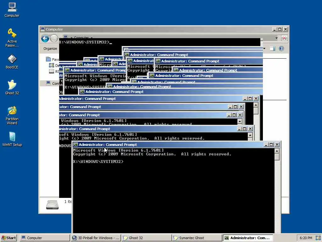Screen dimensions: 322x242
Task: Launch the Ghost 32 desktop icon
Action: [12, 87]
